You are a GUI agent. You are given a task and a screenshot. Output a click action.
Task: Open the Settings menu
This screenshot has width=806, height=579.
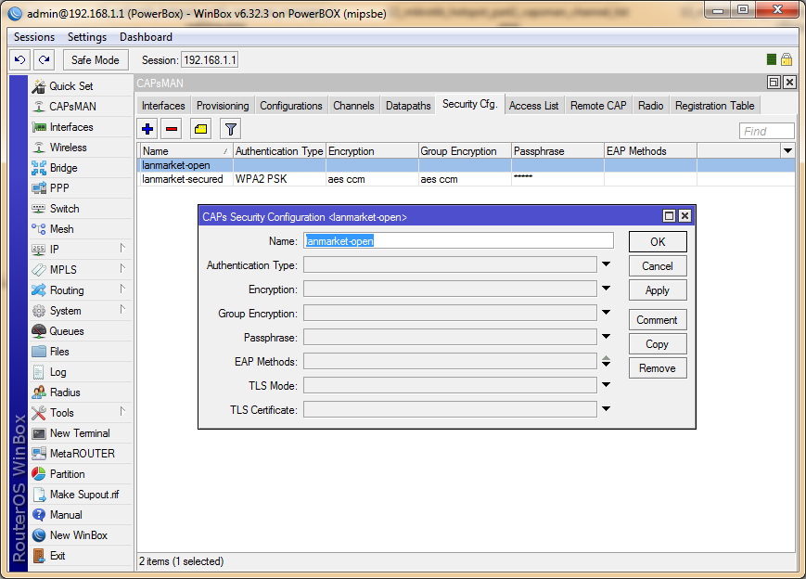[87, 37]
